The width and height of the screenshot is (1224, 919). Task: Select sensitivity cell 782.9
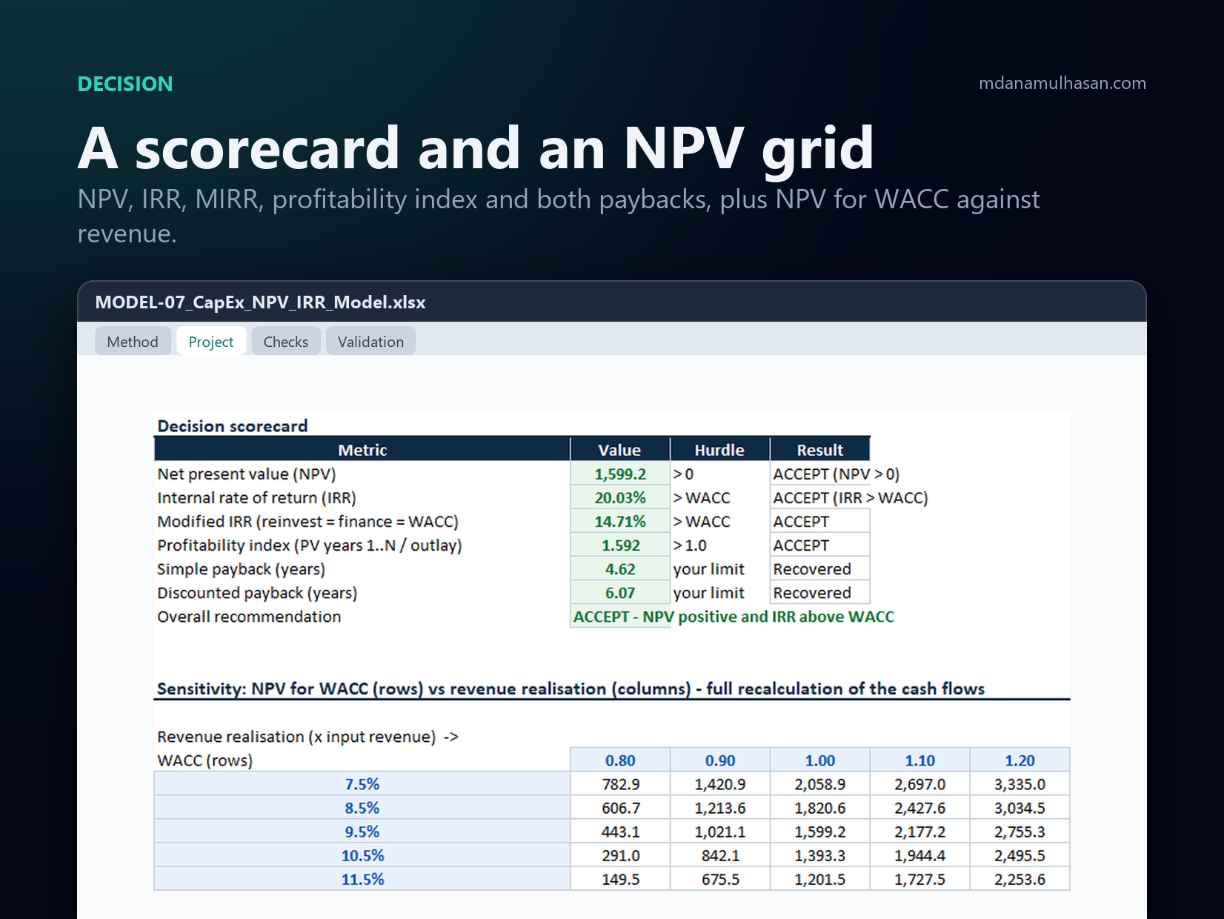point(620,784)
